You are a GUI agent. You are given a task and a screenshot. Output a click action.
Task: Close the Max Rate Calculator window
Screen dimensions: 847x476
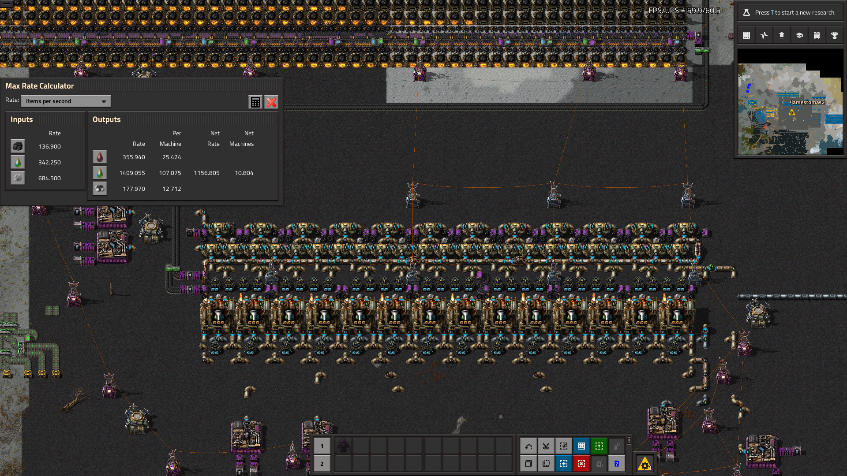coord(271,102)
